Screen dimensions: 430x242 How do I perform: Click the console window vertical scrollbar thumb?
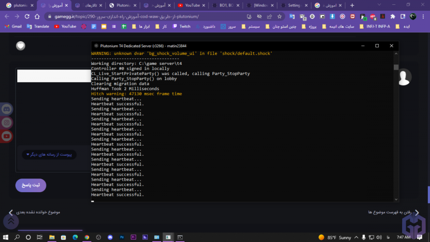[x=396, y=67]
